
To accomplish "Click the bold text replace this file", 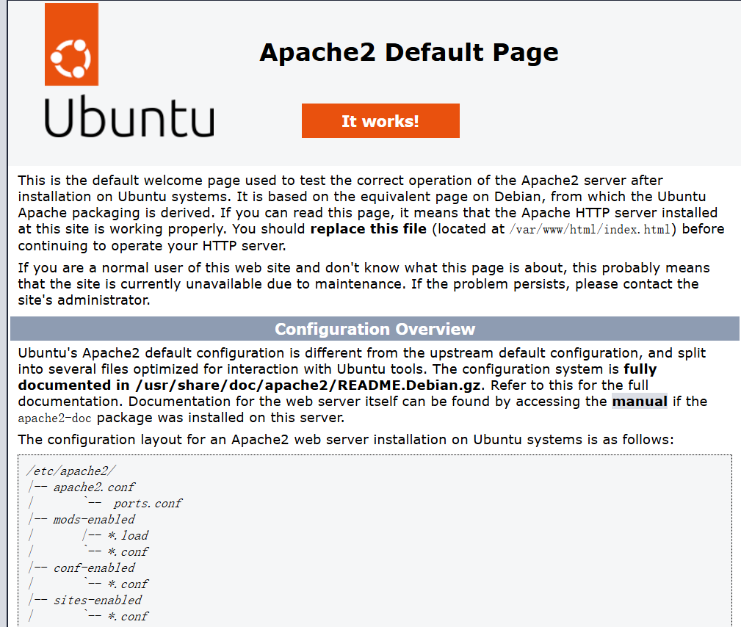I will click(368, 229).
